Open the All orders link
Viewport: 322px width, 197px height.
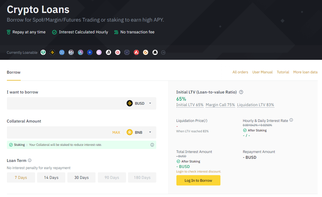[240, 72]
